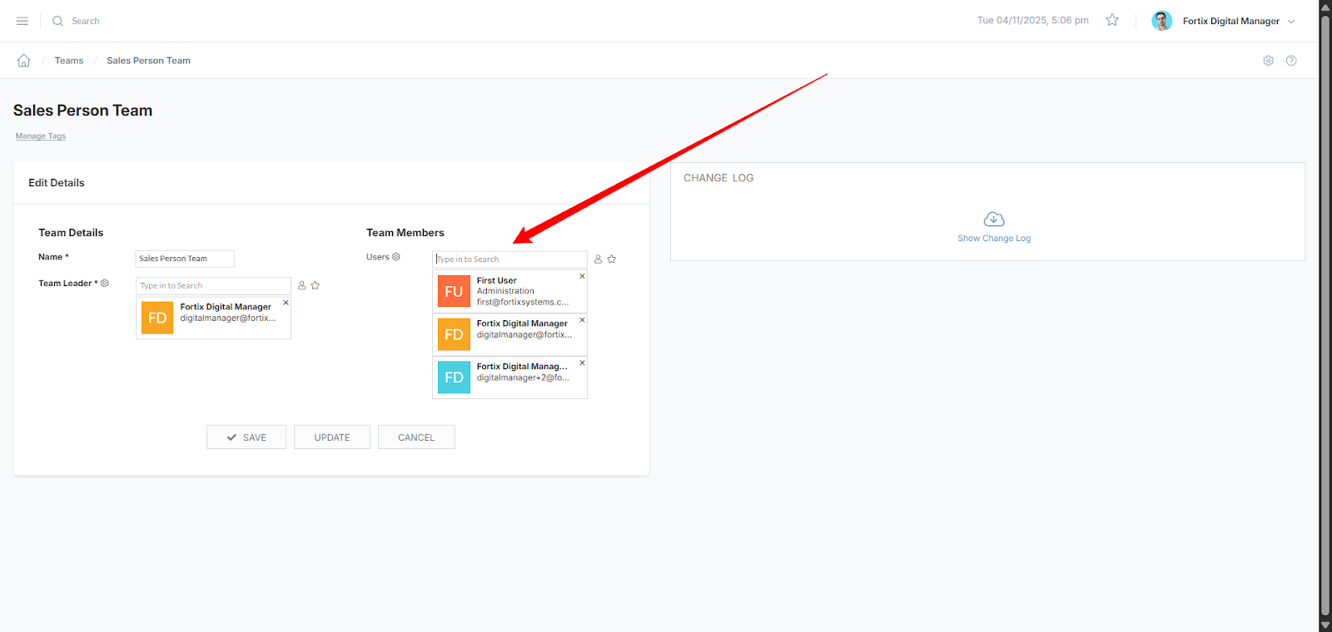Image resolution: width=1332 pixels, height=632 pixels.
Task: Remove Fortix Digital Manager team leader
Action: pos(286,303)
